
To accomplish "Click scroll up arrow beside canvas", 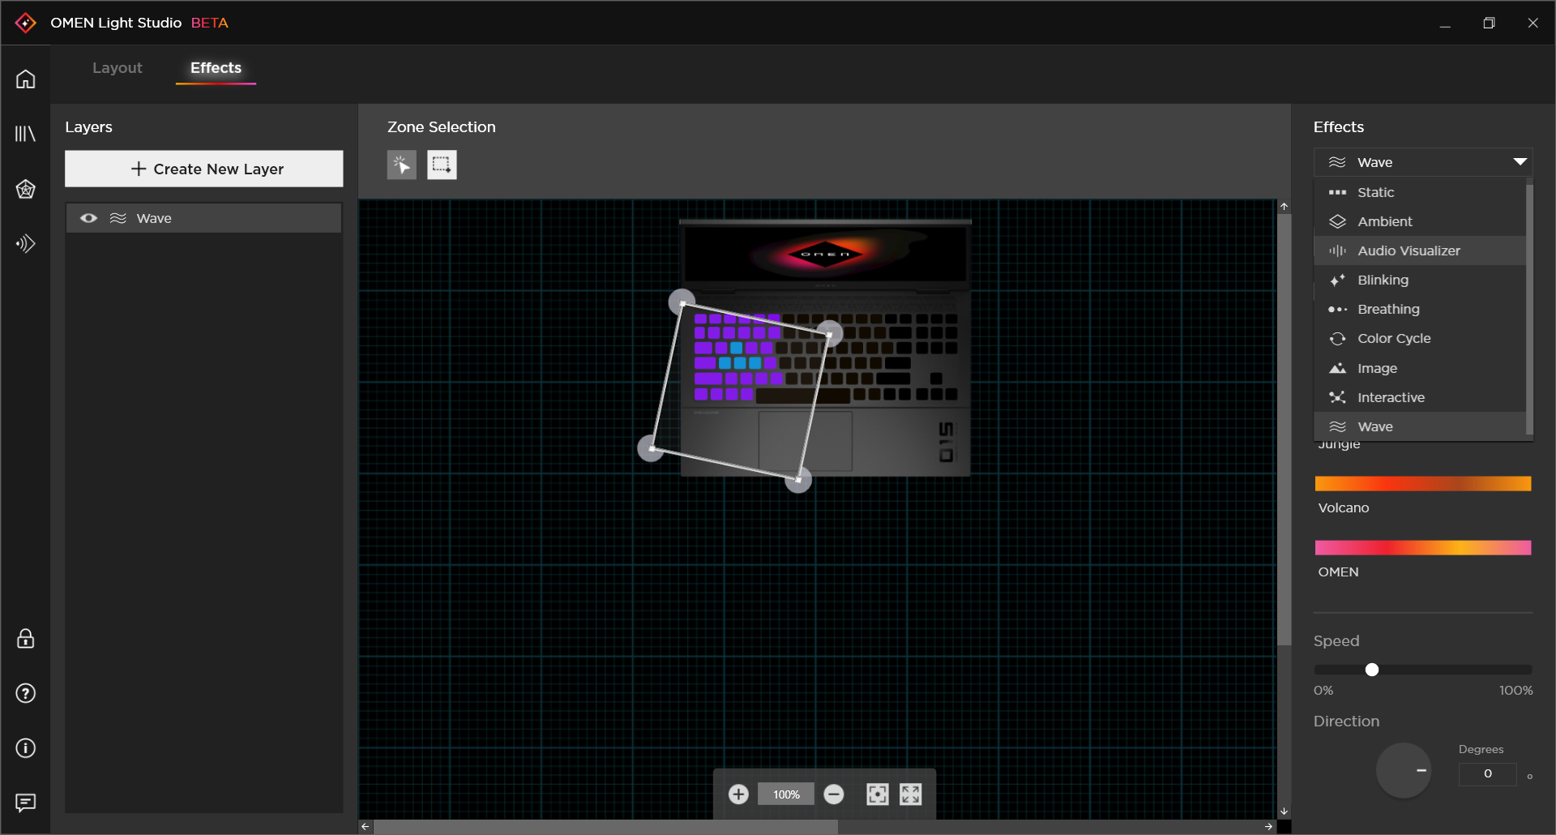I will 1285,207.
